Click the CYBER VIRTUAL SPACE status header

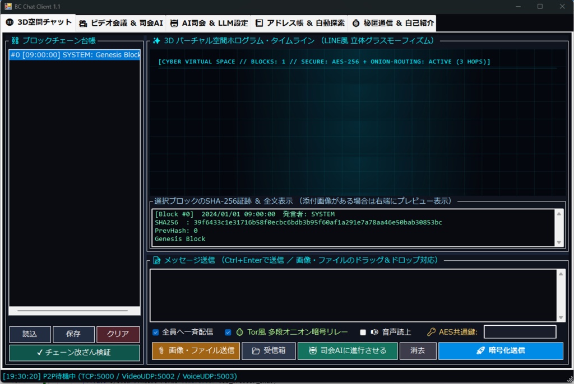coord(324,62)
